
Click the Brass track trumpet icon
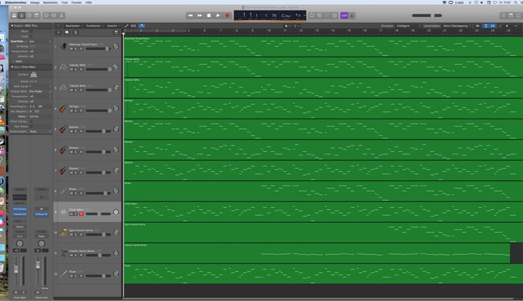[x=63, y=191]
